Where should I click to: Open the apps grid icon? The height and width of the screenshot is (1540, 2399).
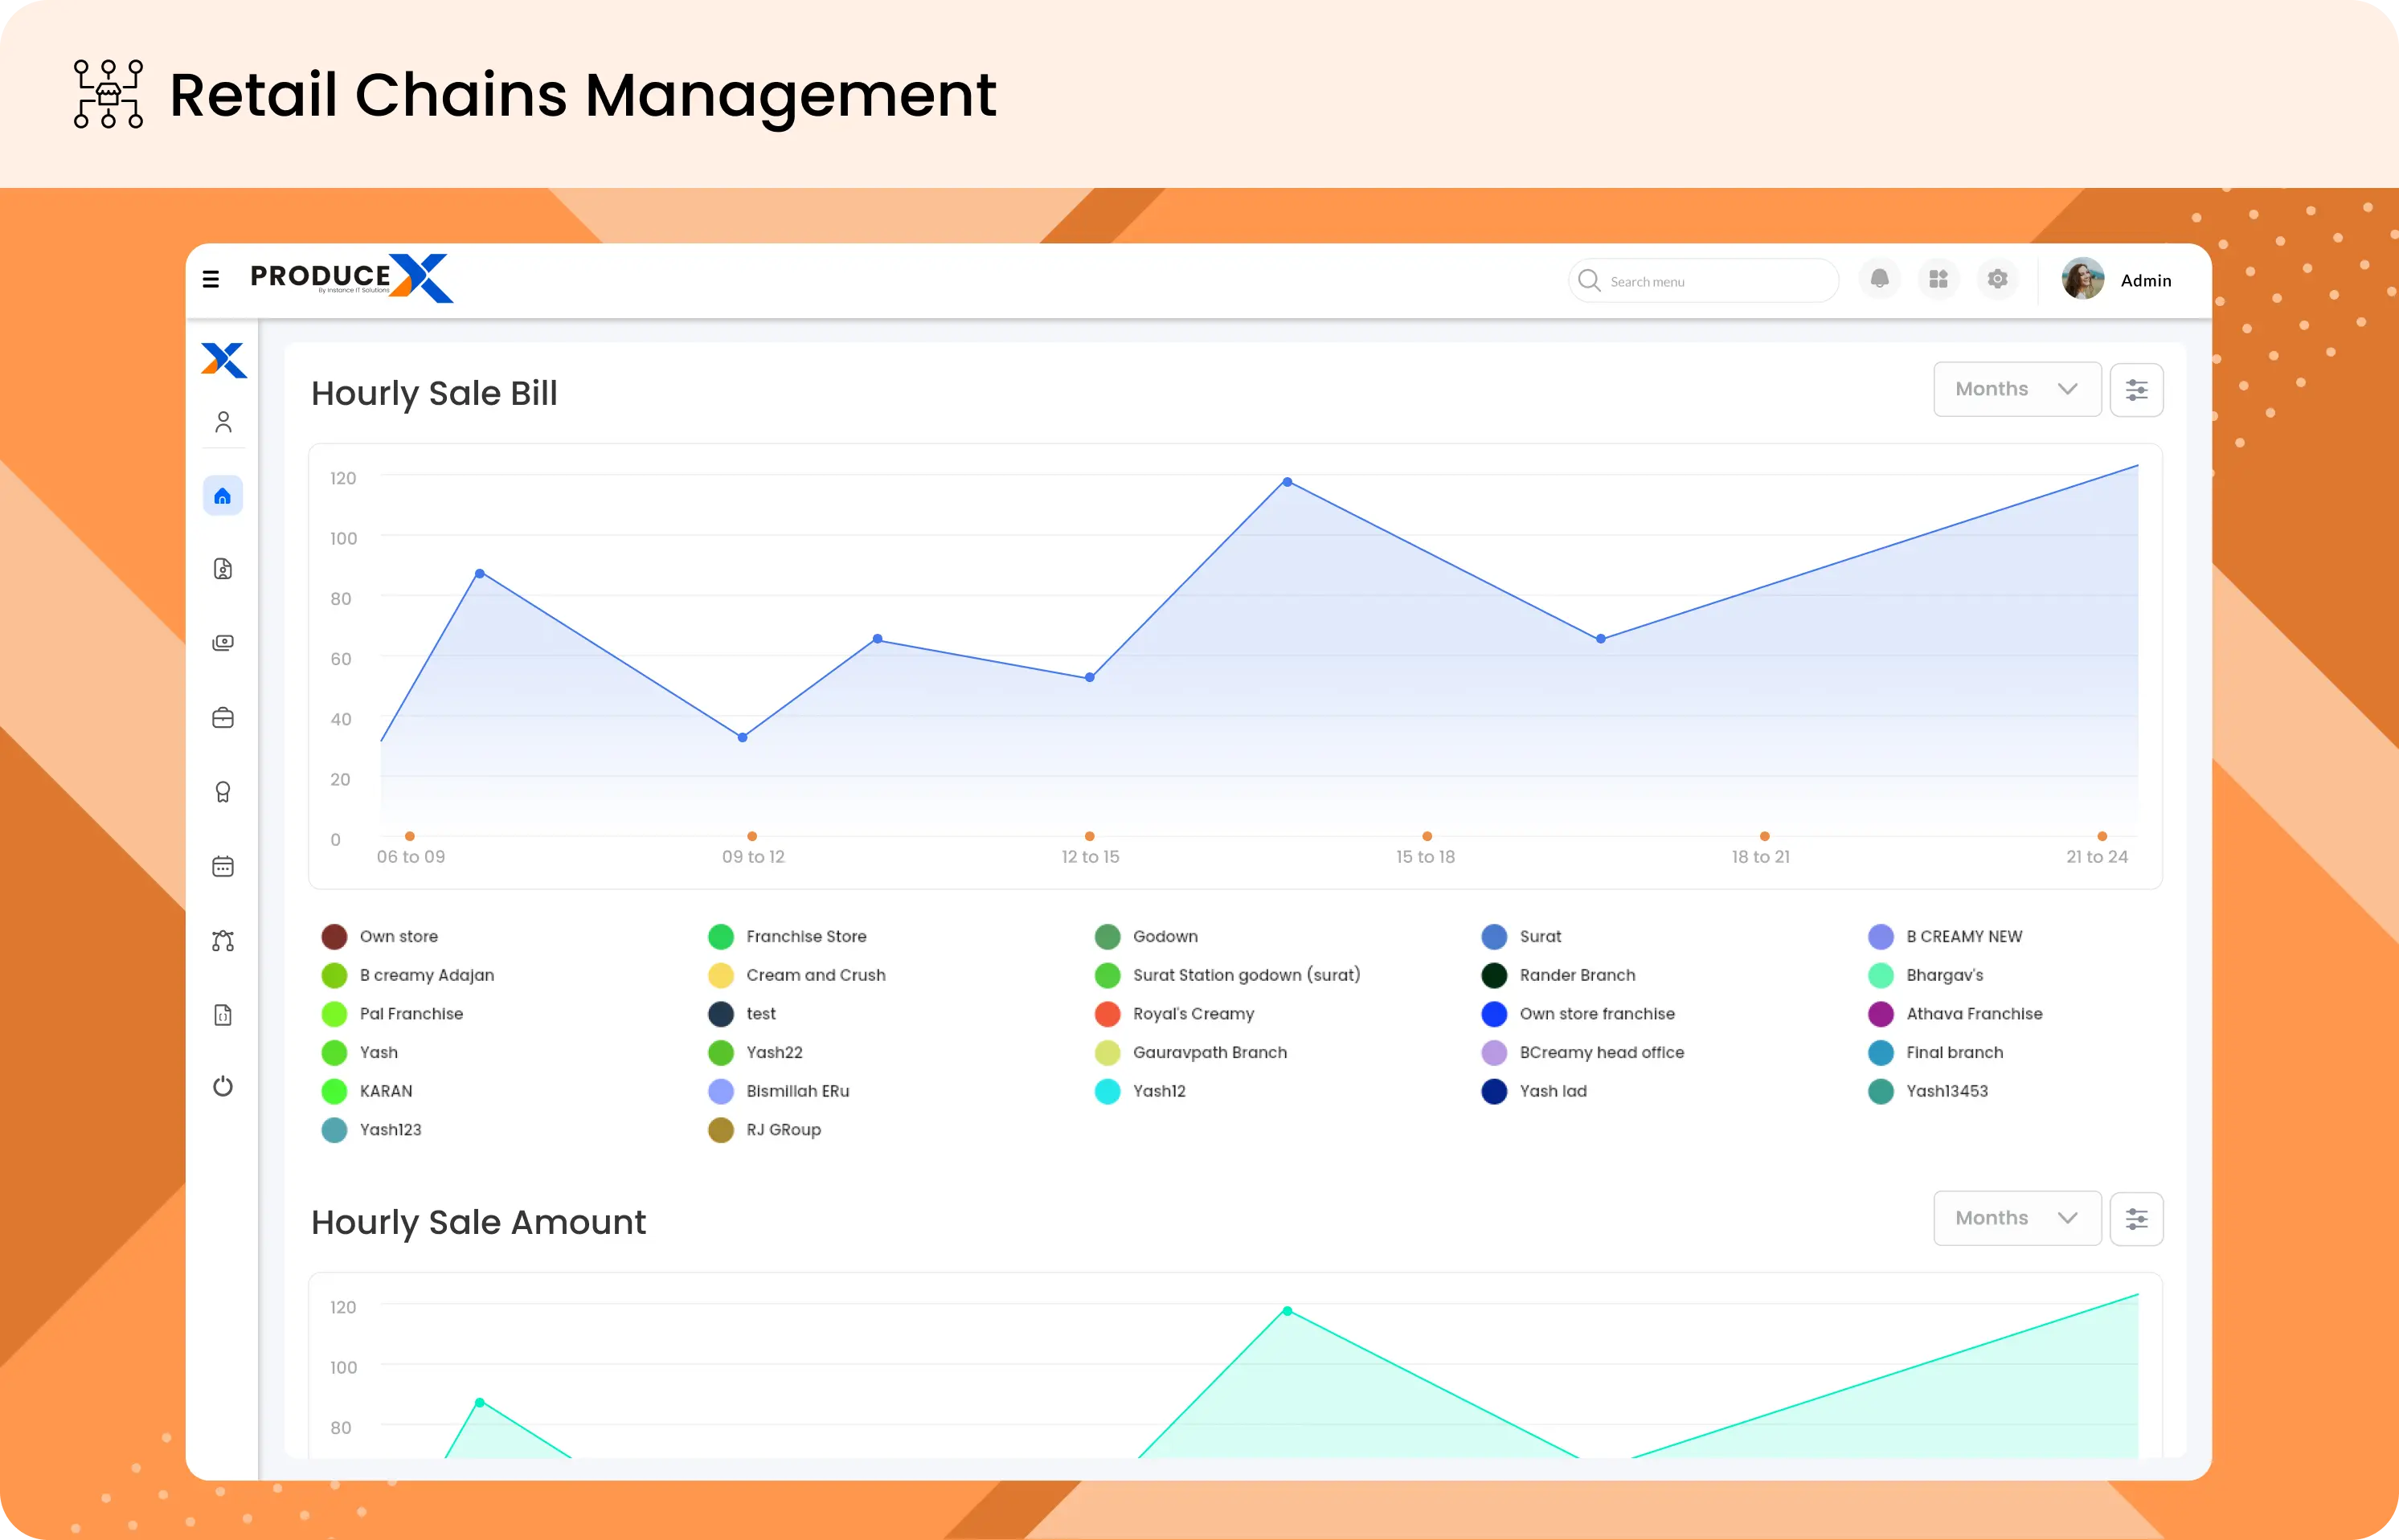[1938, 279]
